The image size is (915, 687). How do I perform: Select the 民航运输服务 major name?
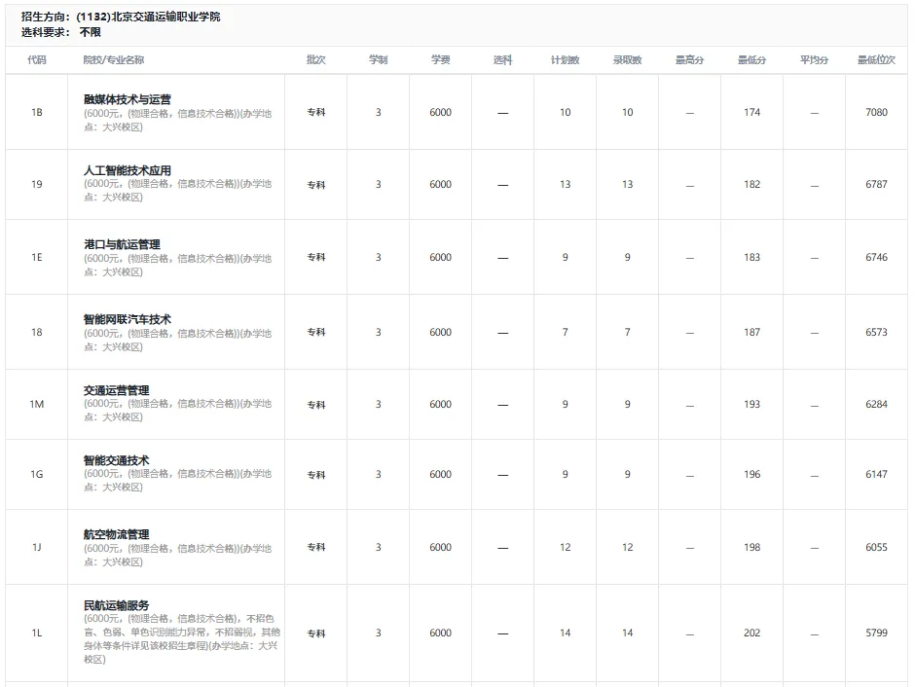click(116, 605)
